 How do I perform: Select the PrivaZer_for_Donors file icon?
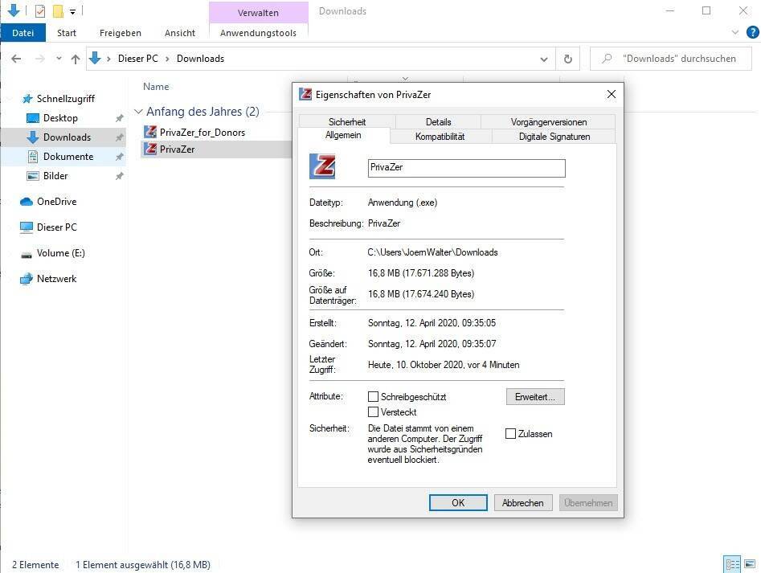(150, 132)
